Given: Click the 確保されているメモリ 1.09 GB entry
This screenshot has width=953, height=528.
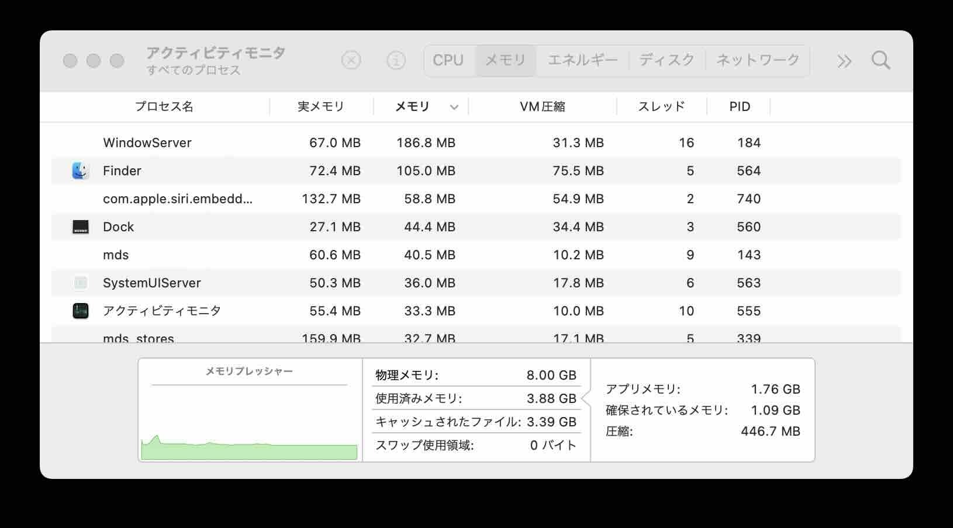Looking at the screenshot, I should pyautogui.click(x=703, y=410).
